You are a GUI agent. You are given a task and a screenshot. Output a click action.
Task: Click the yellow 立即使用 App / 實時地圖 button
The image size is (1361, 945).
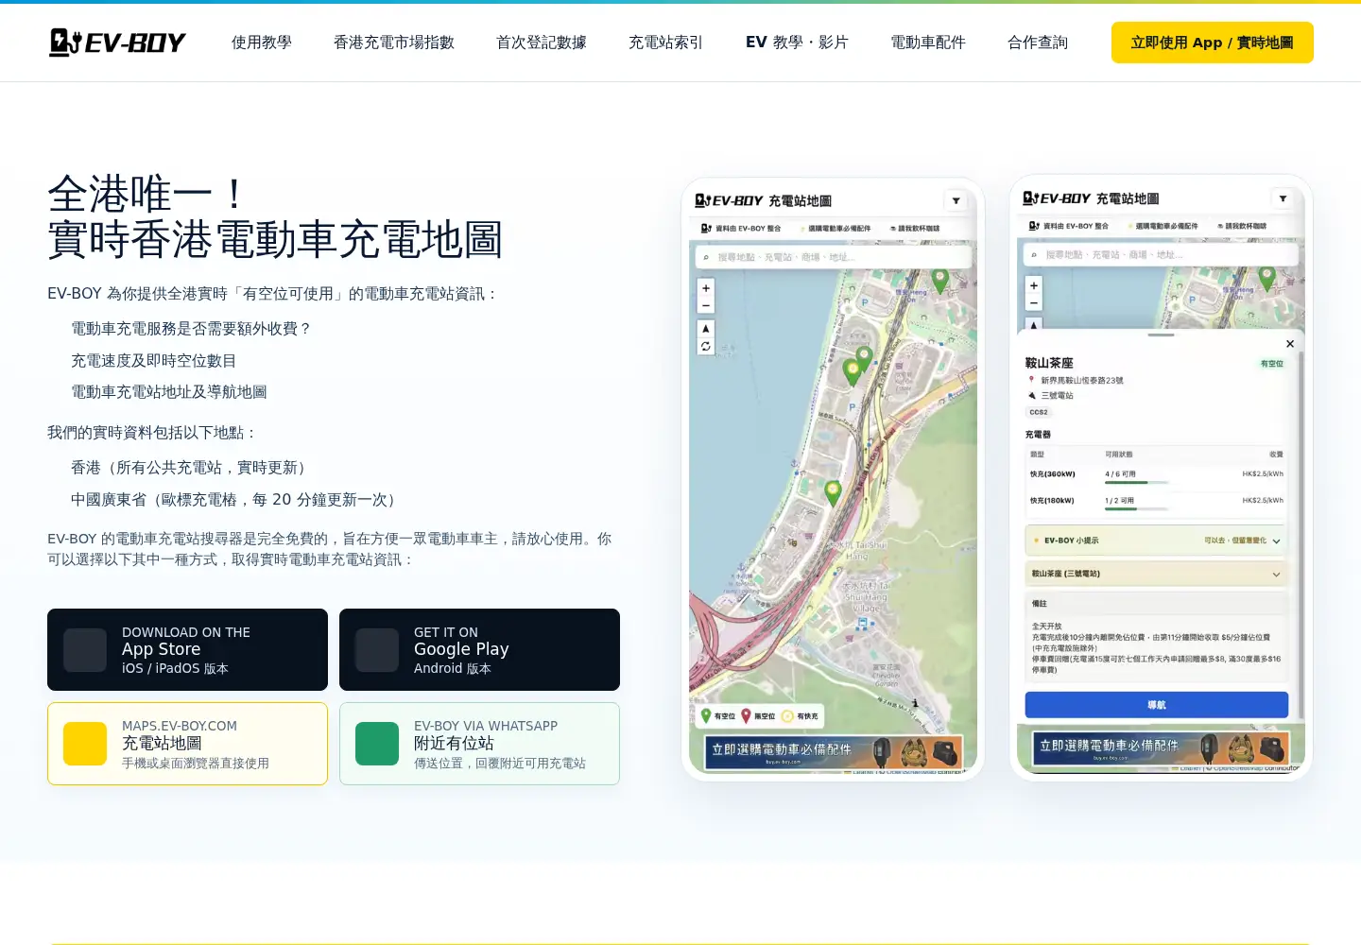click(1213, 43)
